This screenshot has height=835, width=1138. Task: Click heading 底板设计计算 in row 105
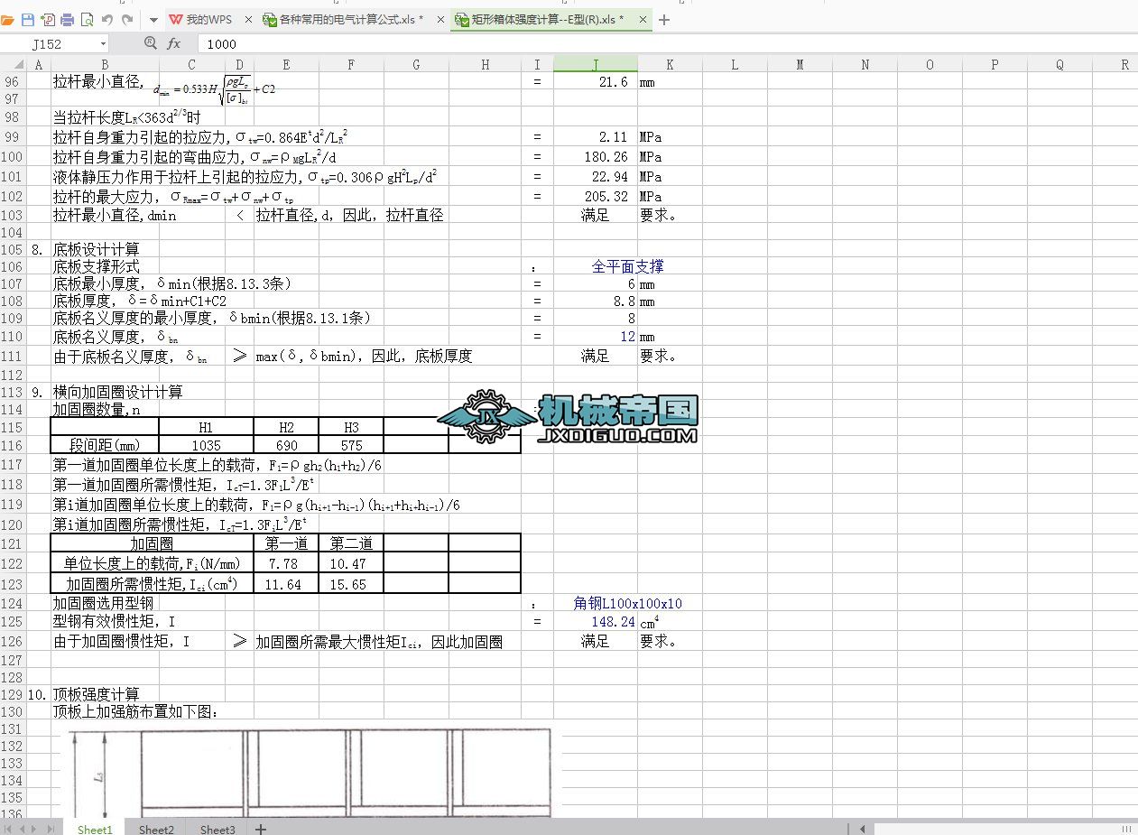click(96, 249)
